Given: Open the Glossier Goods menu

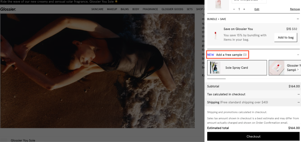Looking at the screenshot, I should pos(172,9).
